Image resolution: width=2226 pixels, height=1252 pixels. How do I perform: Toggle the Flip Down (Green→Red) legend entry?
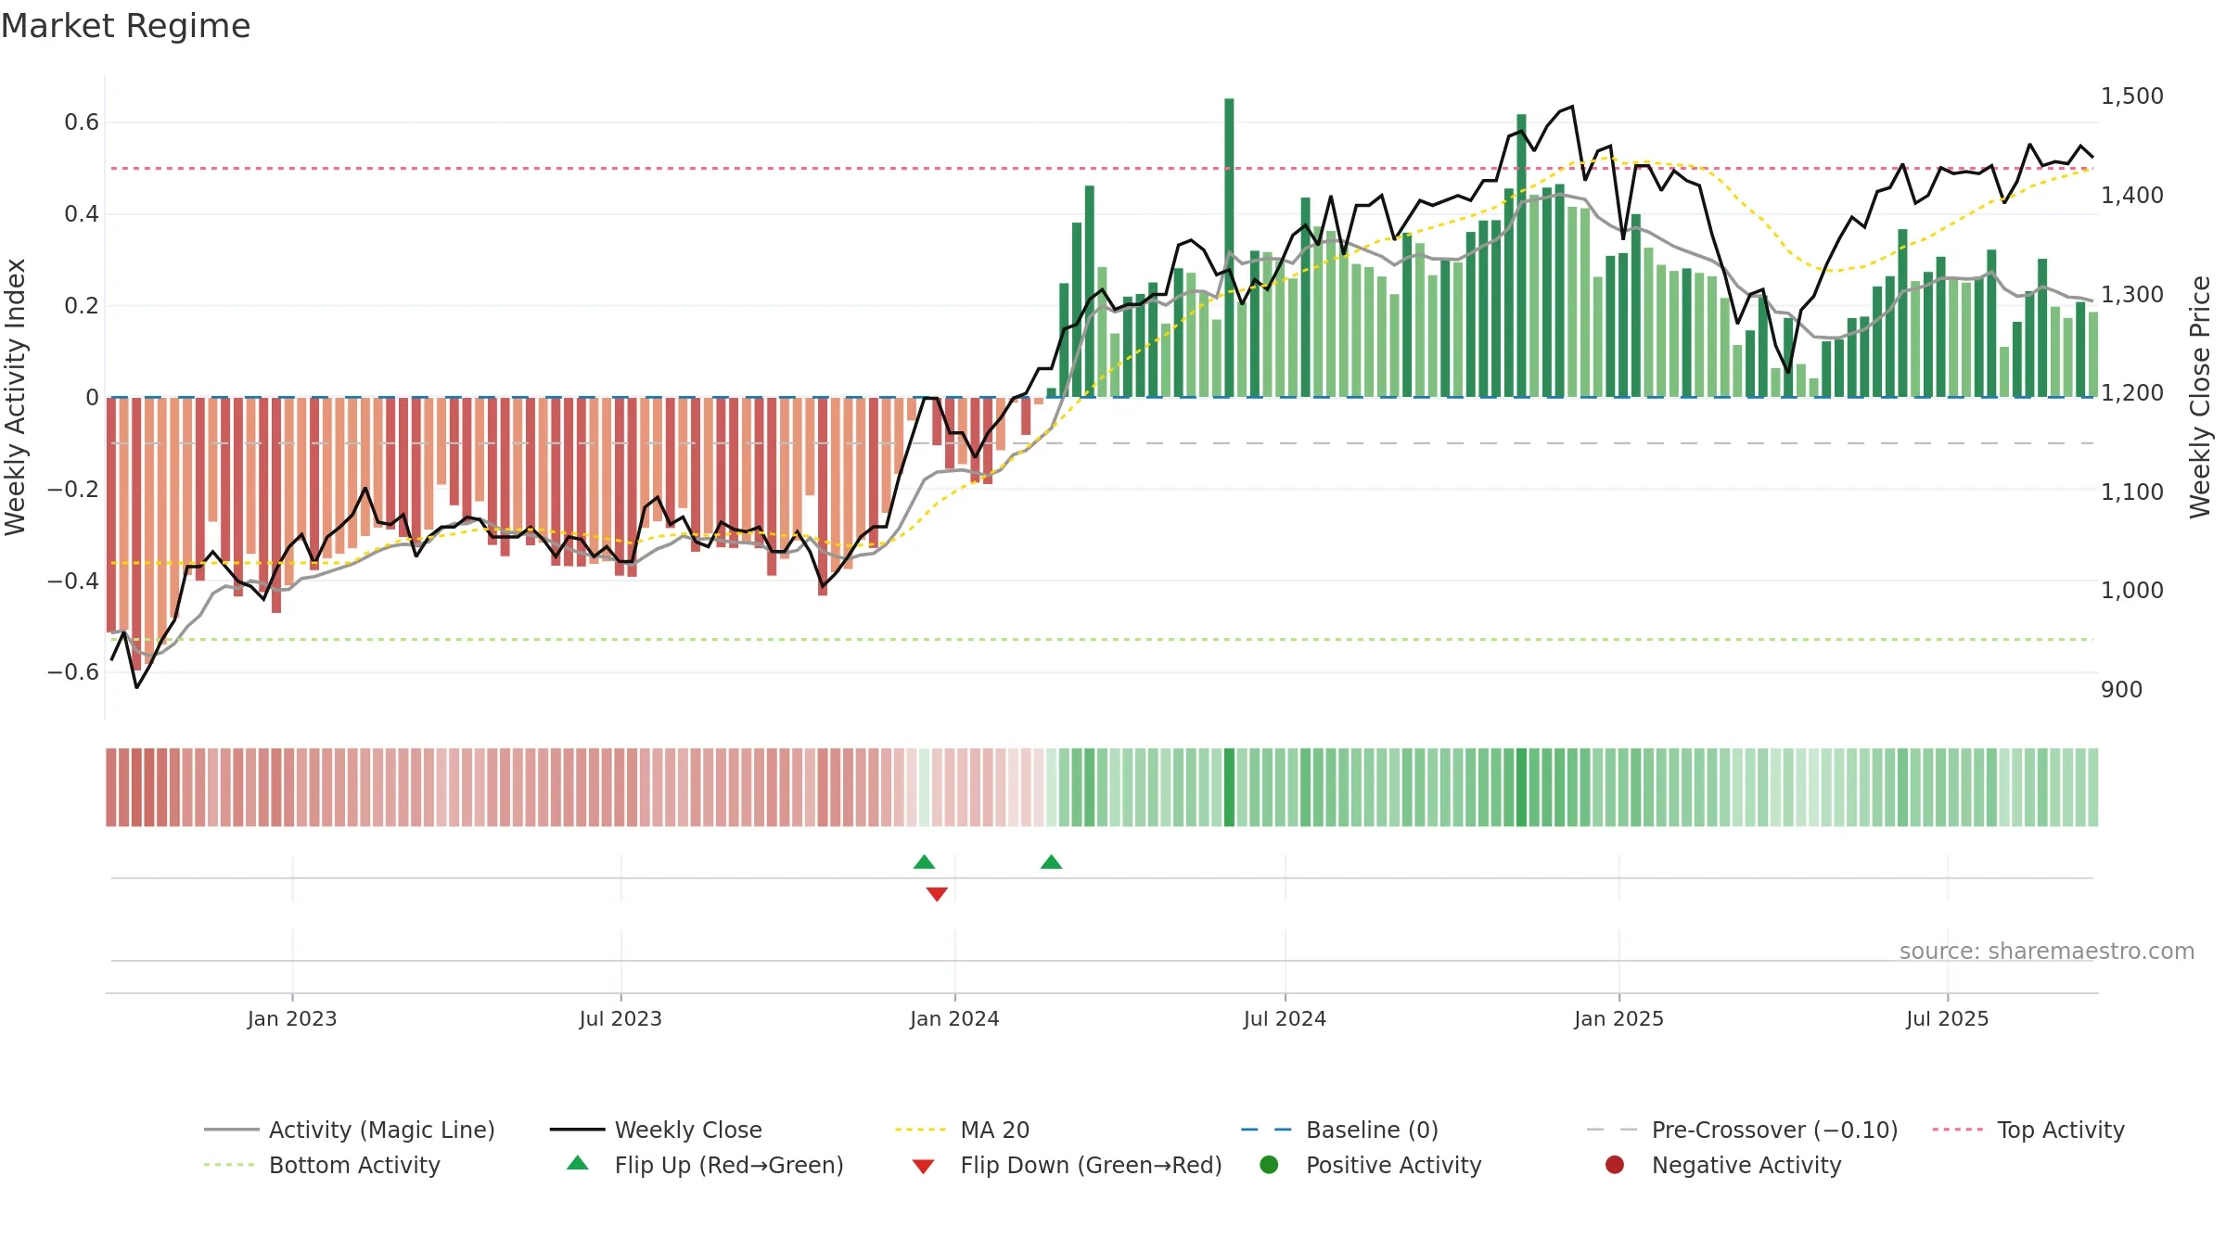click(x=1067, y=1165)
